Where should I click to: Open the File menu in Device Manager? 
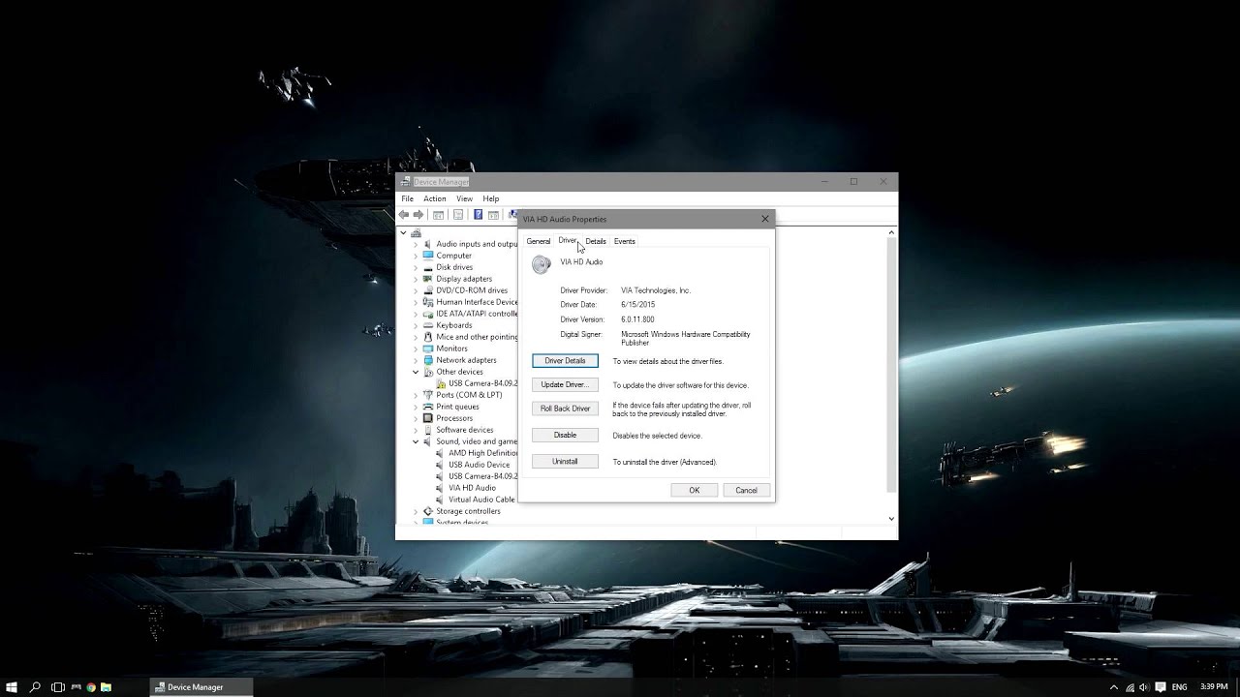pos(408,198)
